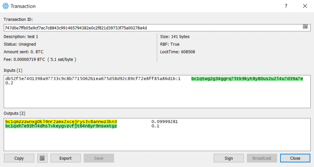Screen dimensions: 314x167
Task: Click green output address bc1qxh7e93h...
Action: 61,126
